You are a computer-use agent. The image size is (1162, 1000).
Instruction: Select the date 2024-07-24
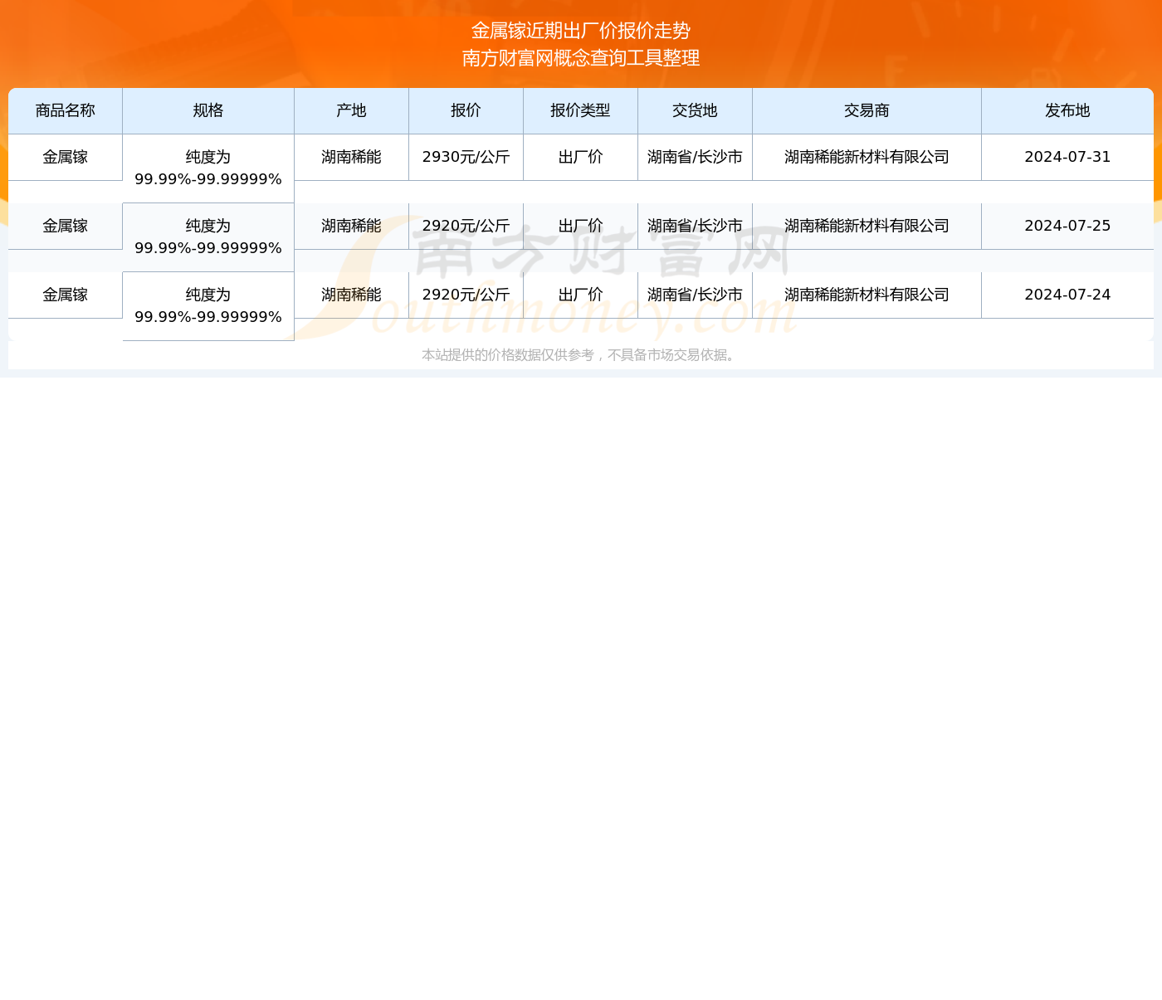[x=1067, y=295]
